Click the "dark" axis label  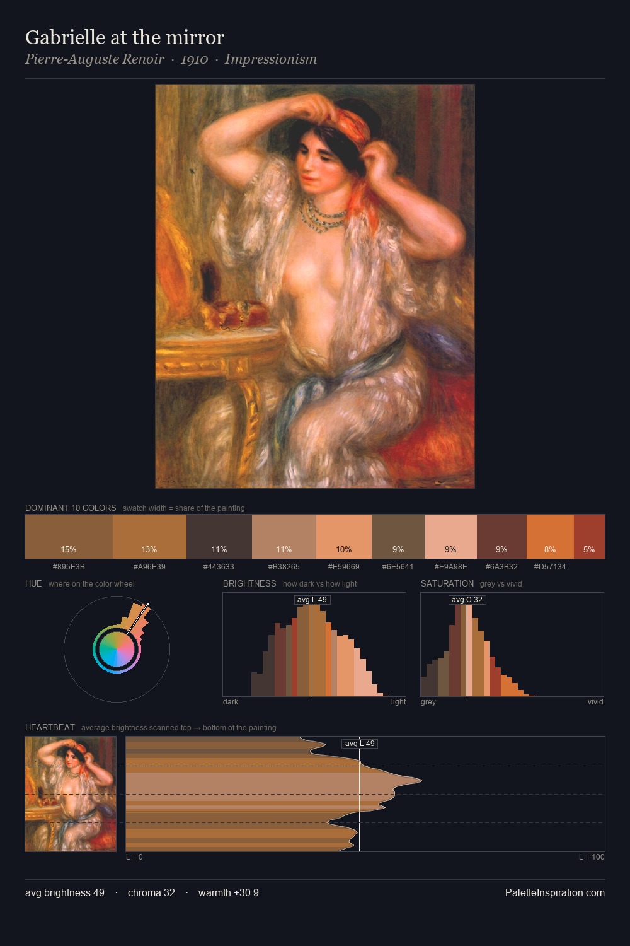click(231, 702)
